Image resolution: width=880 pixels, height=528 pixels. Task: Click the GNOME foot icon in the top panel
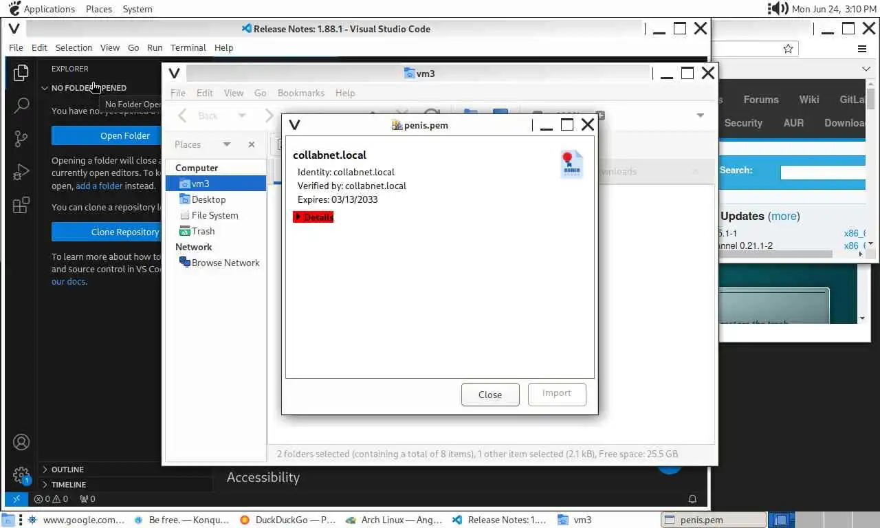(x=14, y=8)
